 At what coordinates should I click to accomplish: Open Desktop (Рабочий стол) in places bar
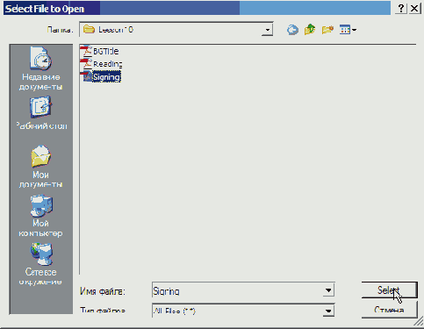41,113
